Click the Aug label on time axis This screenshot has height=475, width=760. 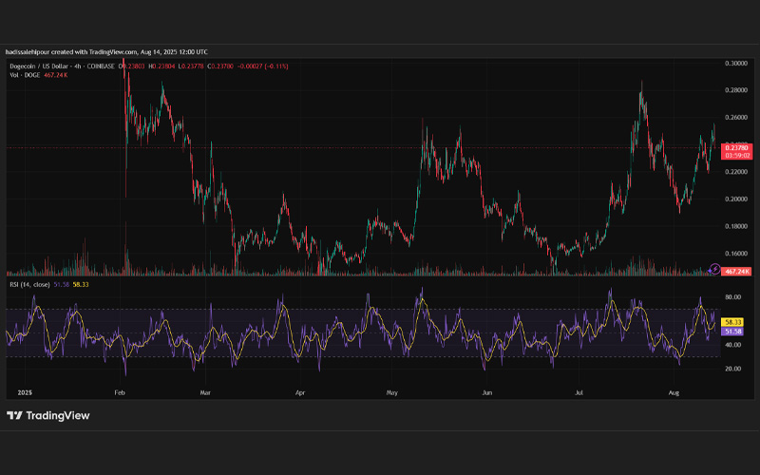(x=674, y=392)
